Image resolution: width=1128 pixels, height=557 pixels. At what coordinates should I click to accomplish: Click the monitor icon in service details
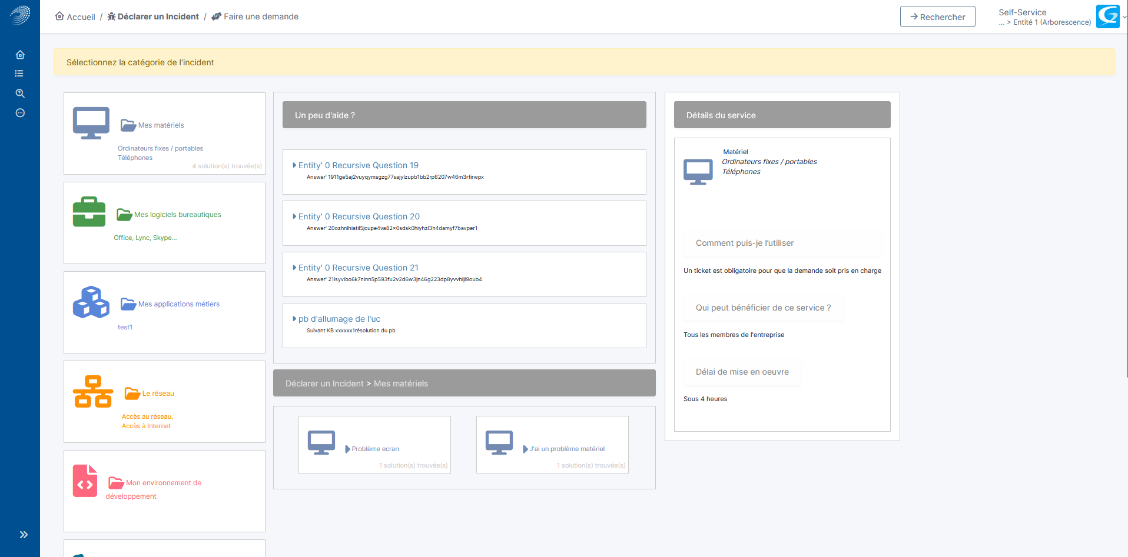pyautogui.click(x=698, y=172)
